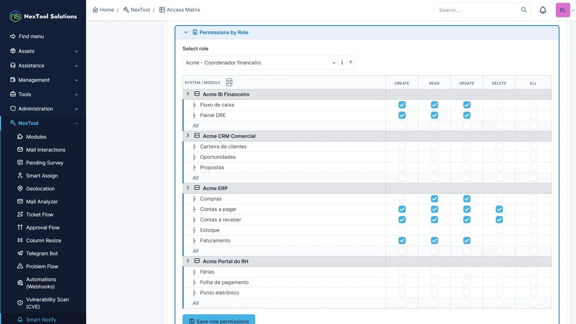Viewport: 576px width, 324px height.
Task: Check Read for Carteira de clientes
Action: pos(435,147)
